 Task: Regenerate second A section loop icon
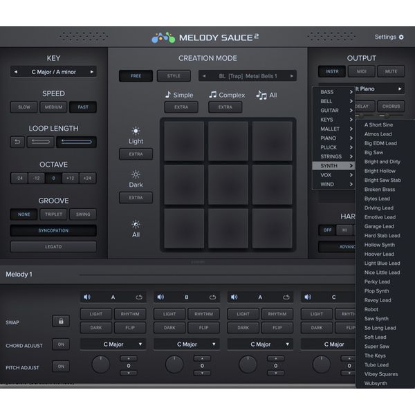point(286,297)
